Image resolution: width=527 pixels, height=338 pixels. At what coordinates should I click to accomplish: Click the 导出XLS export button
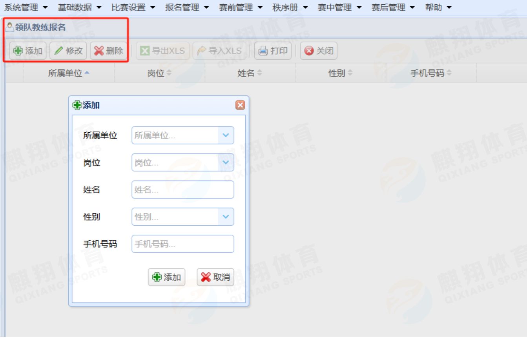pyautogui.click(x=162, y=51)
